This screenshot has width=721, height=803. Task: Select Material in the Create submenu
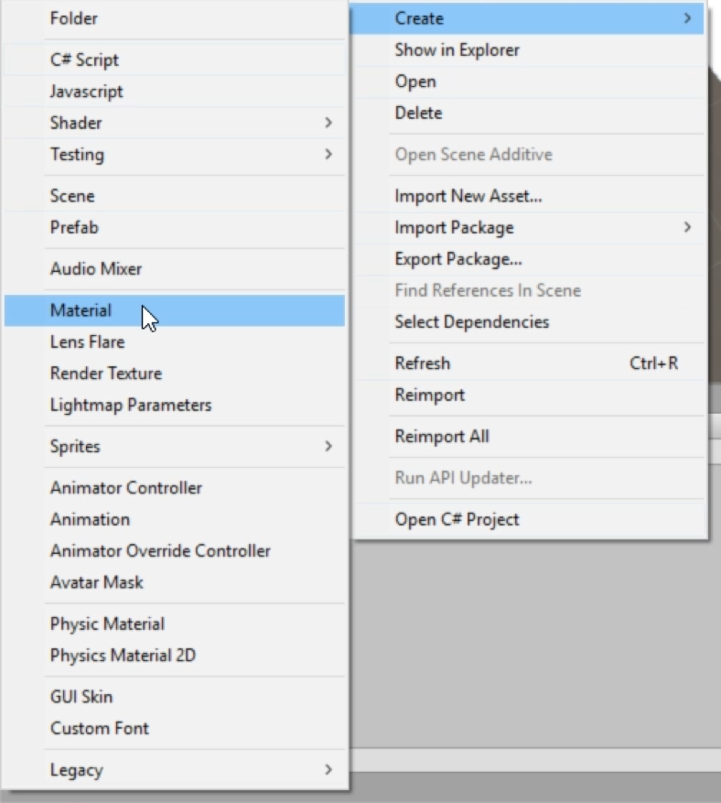(x=175, y=310)
